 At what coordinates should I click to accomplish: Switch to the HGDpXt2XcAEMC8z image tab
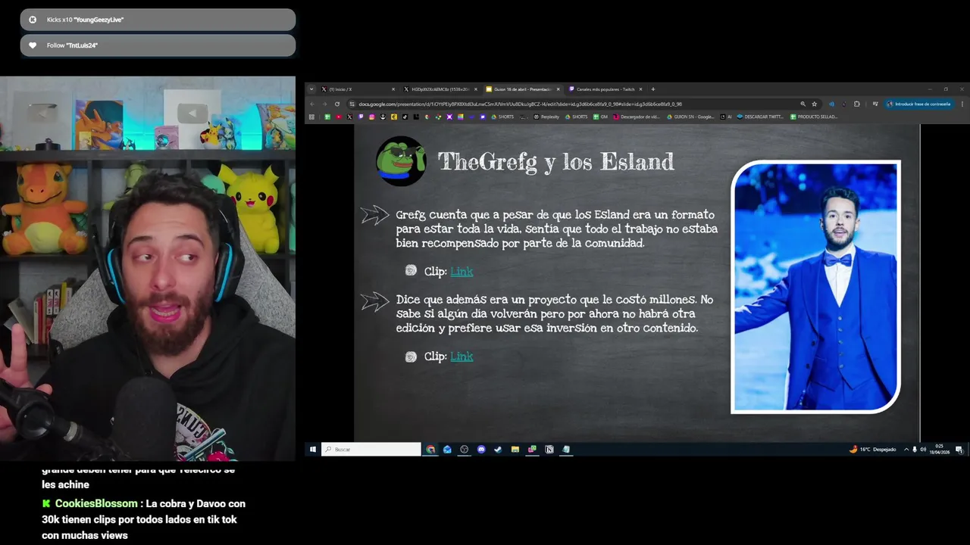coord(440,89)
